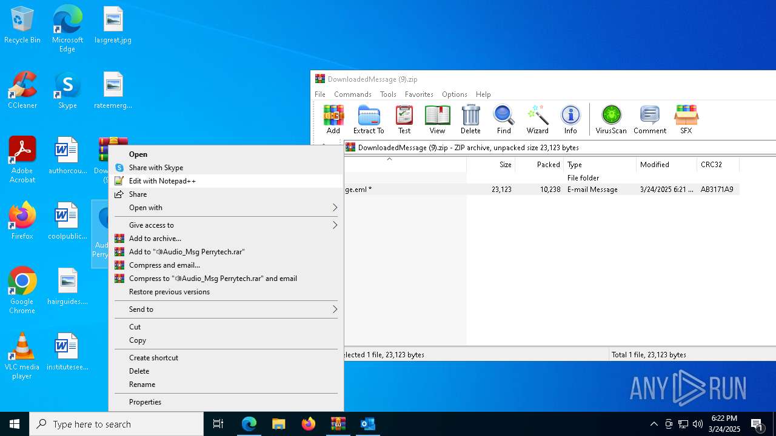Screen dimensions: 776x436
Task: Open the WinRAR Options menu
Action: click(455, 94)
